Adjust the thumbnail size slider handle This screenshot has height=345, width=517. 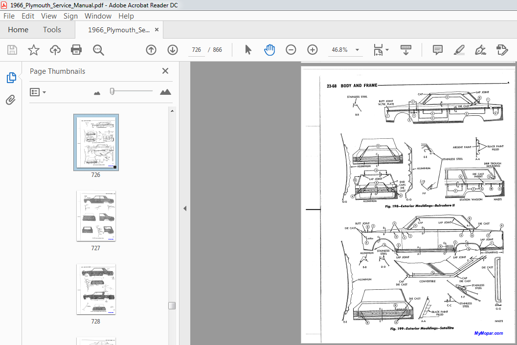click(x=112, y=91)
